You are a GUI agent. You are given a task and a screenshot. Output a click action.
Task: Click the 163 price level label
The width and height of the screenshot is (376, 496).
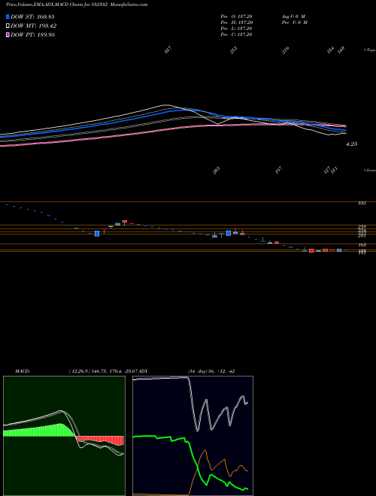tap(362, 245)
